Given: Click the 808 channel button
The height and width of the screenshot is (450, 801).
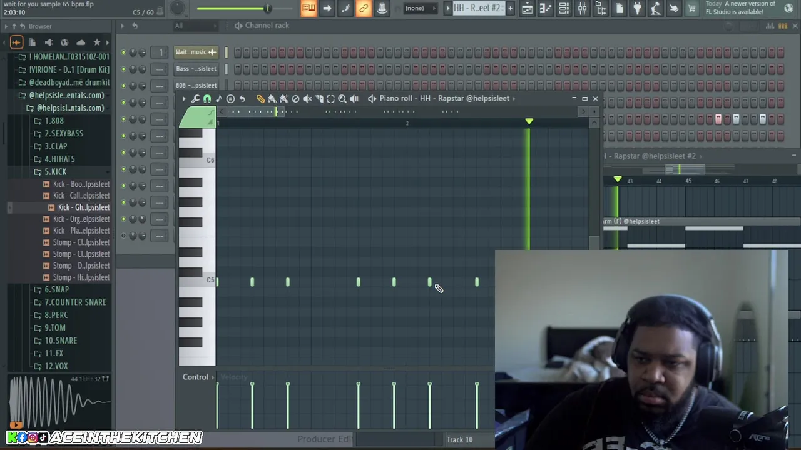Looking at the screenshot, I should [x=196, y=85].
